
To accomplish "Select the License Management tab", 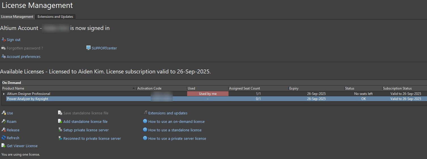I will (x=17, y=17).
